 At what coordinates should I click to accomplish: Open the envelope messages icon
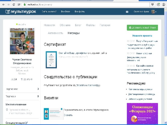pos(127,12)
